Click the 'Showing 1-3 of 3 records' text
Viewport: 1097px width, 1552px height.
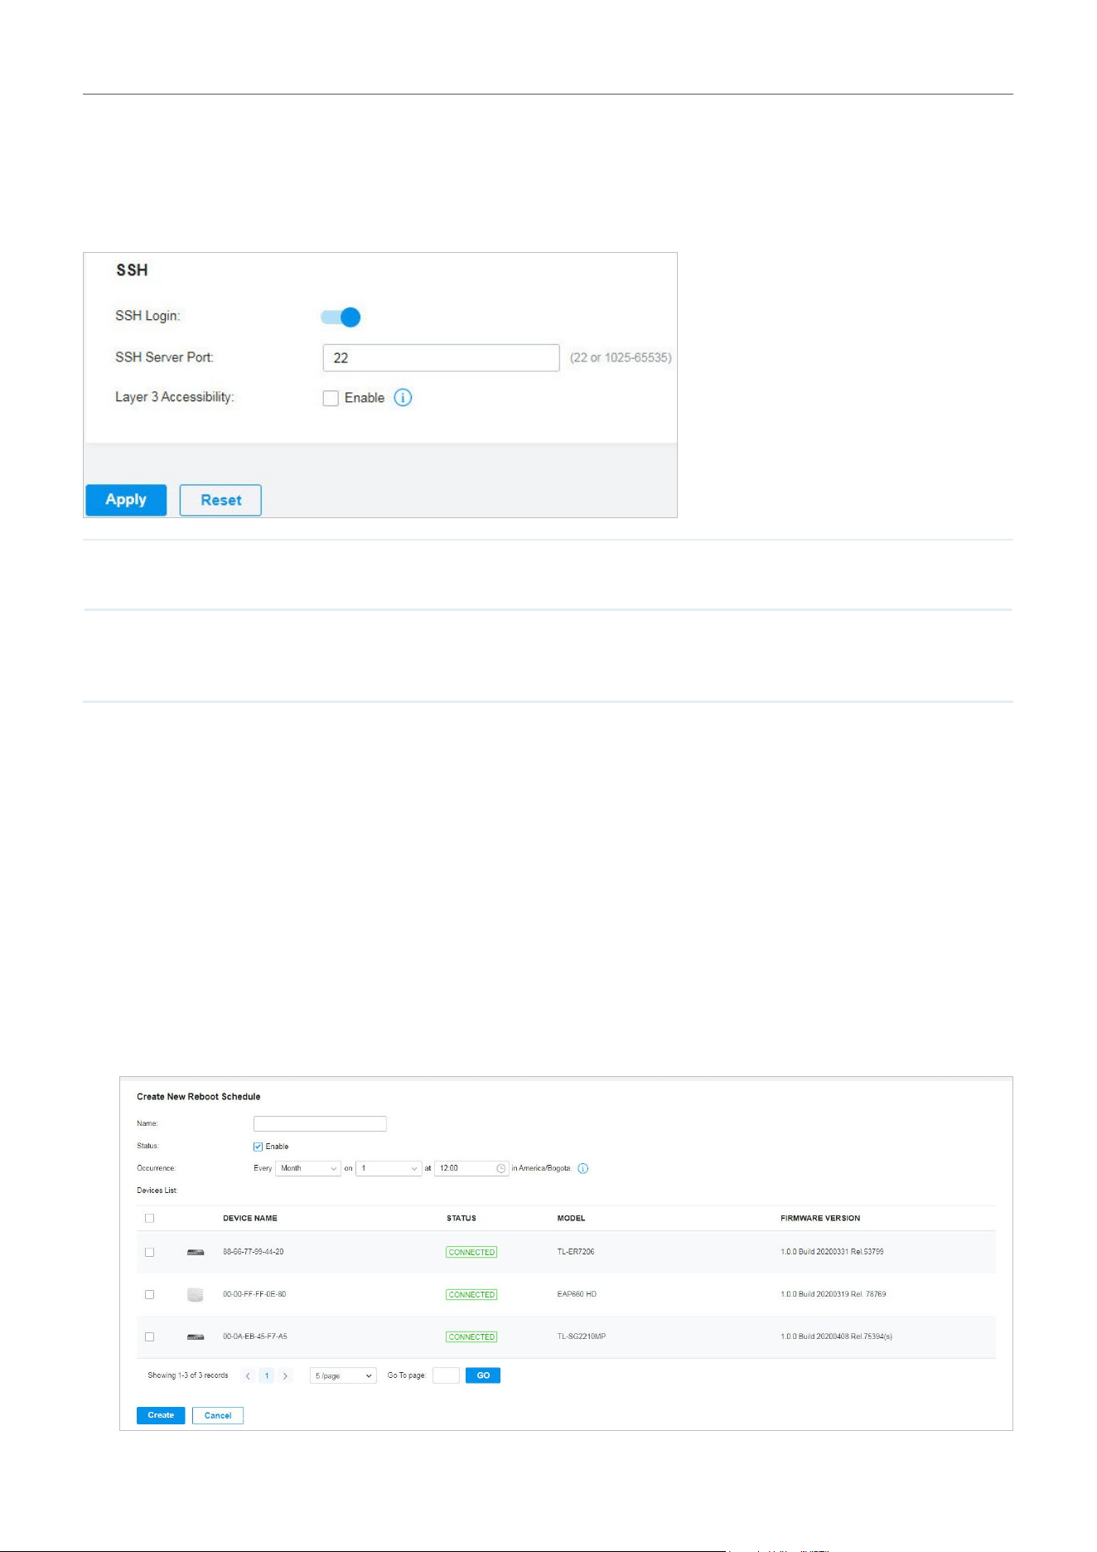coord(188,1375)
